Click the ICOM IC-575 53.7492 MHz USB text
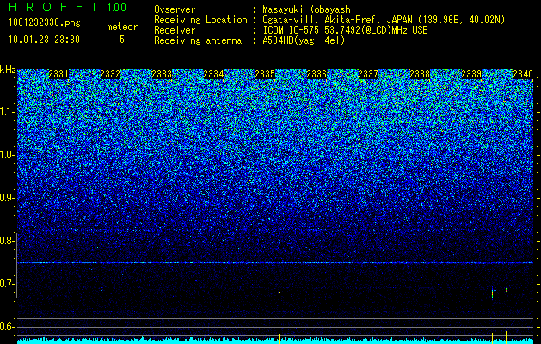 tap(345, 30)
